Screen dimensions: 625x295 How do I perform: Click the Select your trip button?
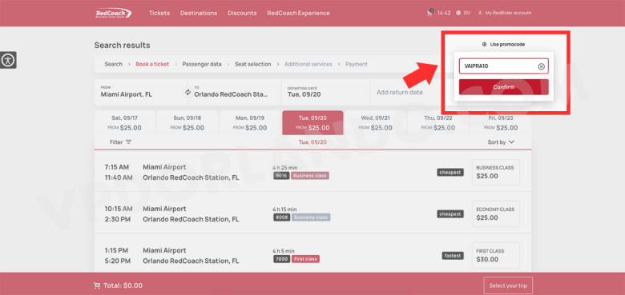pyautogui.click(x=508, y=285)
